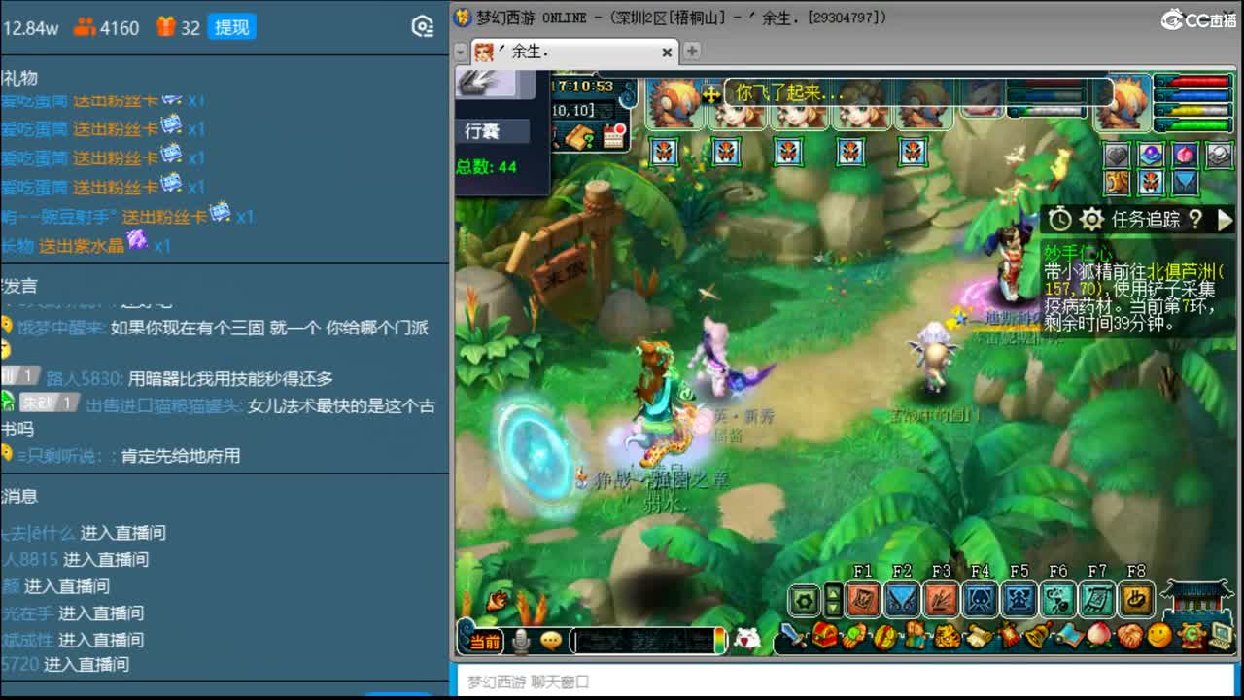Viewport: 1244px width, 700px height.
Task: Select the 余生 game window tab
Action: click(x=573, y=52)
